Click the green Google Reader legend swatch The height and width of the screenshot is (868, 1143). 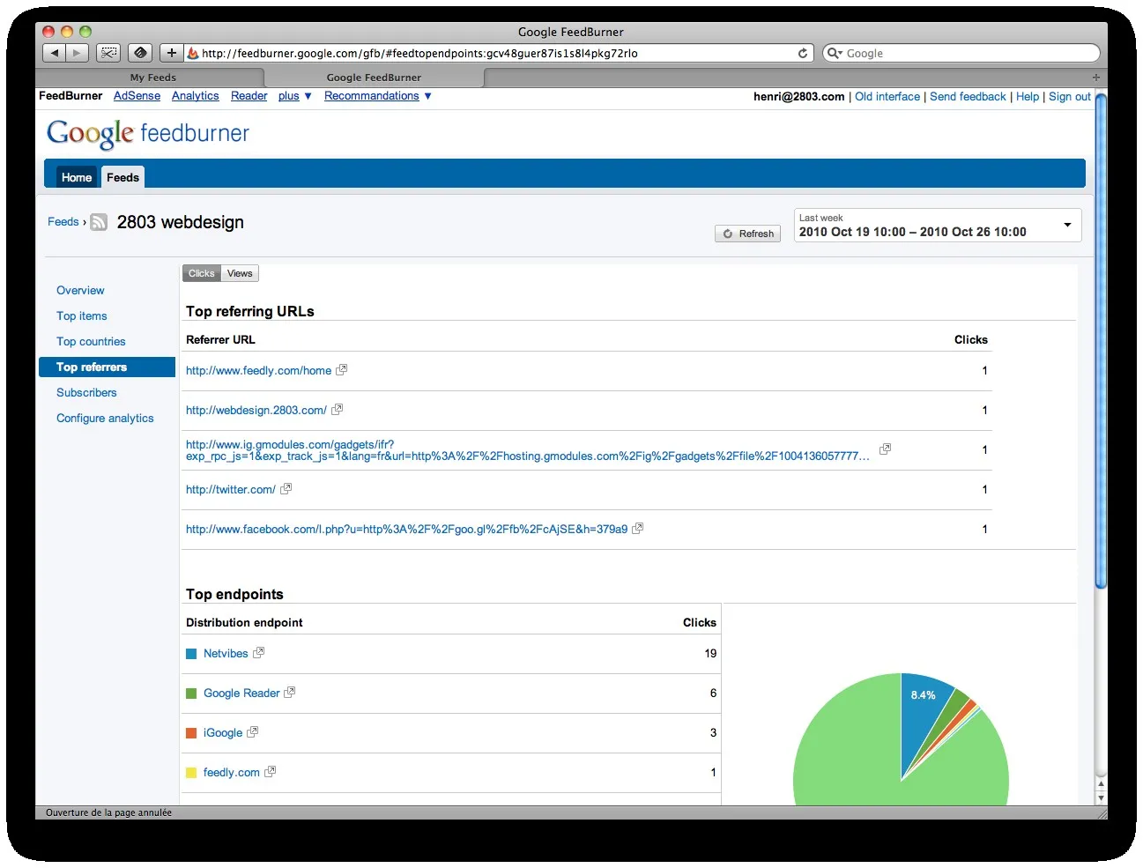[x=191, y=694]
